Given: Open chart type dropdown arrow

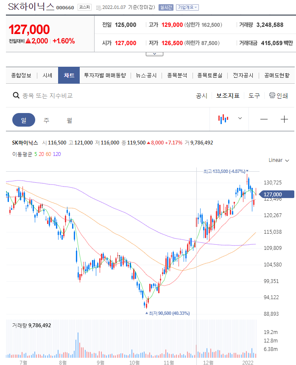Looking at the screenshot, I should point(240,118).
